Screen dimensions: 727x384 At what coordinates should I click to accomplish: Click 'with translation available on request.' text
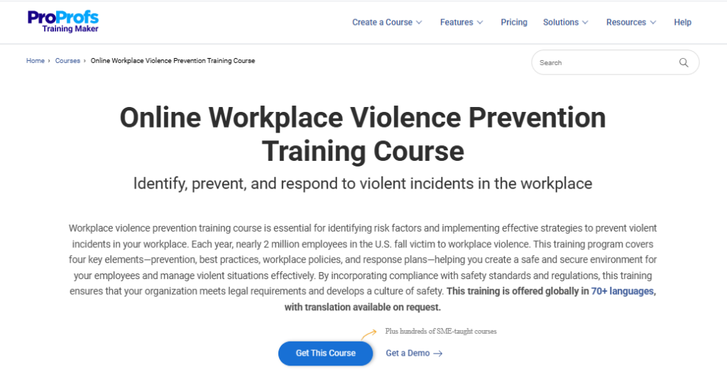tap(363, 307)
